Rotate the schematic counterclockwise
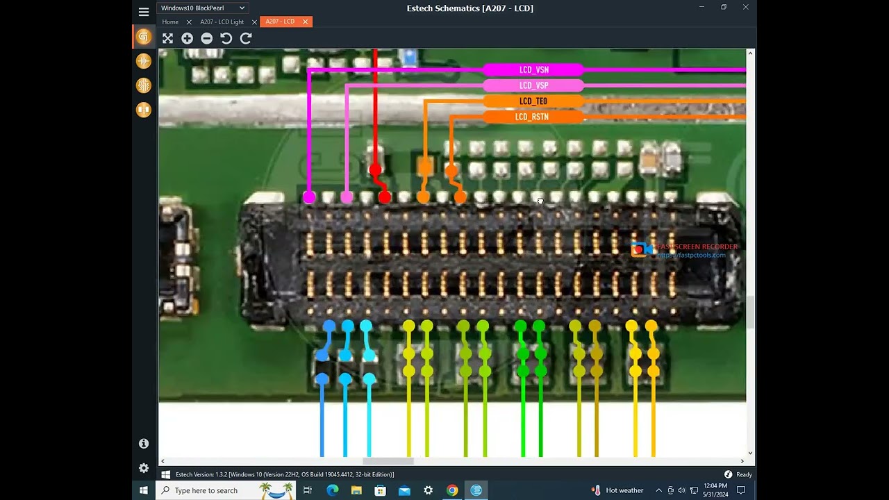889x500 pixels. (x=226, y=39)
